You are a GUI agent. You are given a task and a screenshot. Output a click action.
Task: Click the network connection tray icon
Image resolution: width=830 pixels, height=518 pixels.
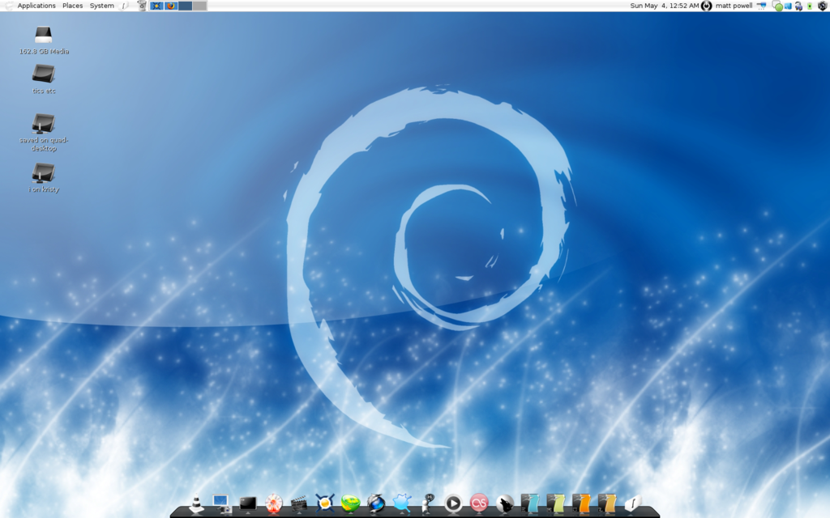(762, 6)
